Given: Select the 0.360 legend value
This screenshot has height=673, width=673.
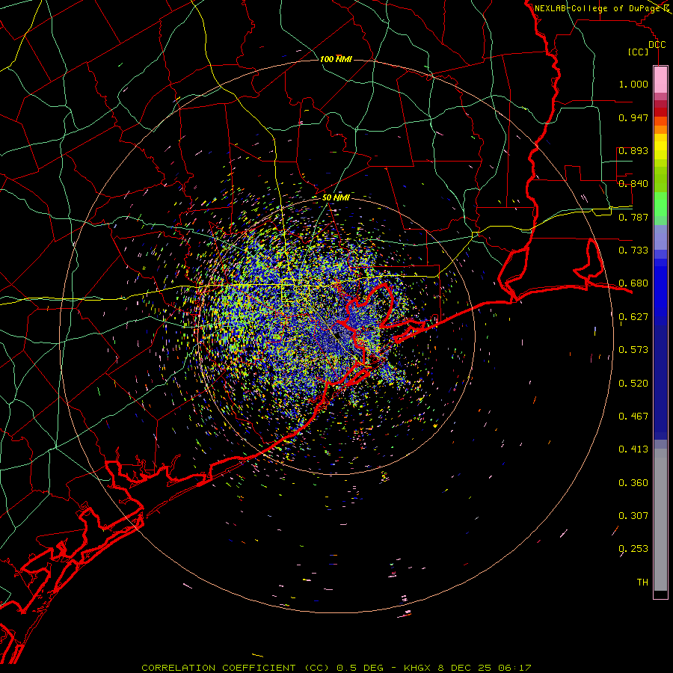Looking at the screenshot, I should pos(633,483).
